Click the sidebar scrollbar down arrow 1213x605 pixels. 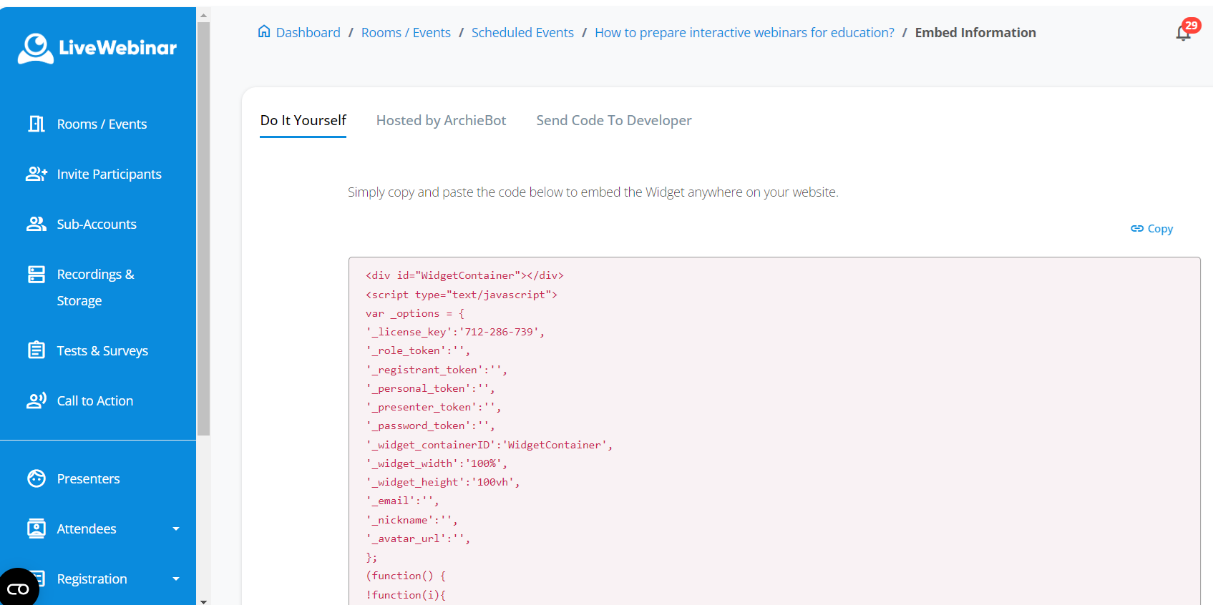click(204, 601)
